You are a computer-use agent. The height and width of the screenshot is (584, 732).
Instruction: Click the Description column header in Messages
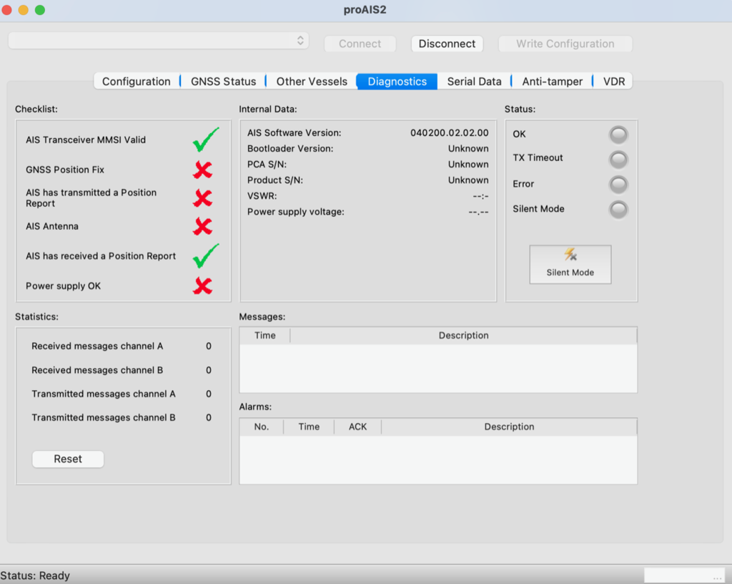[x=463, y=336]
